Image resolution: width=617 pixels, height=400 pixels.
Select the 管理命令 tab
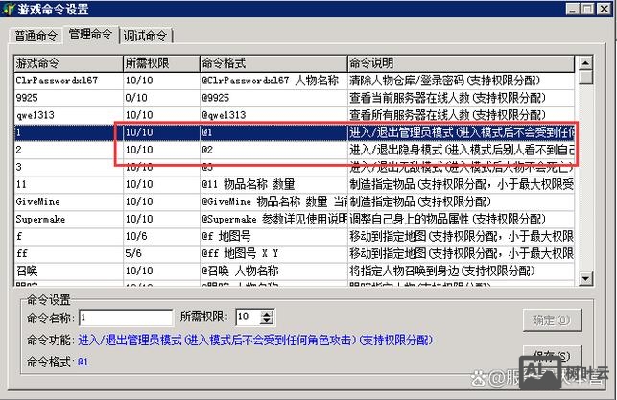click(89, 35)
